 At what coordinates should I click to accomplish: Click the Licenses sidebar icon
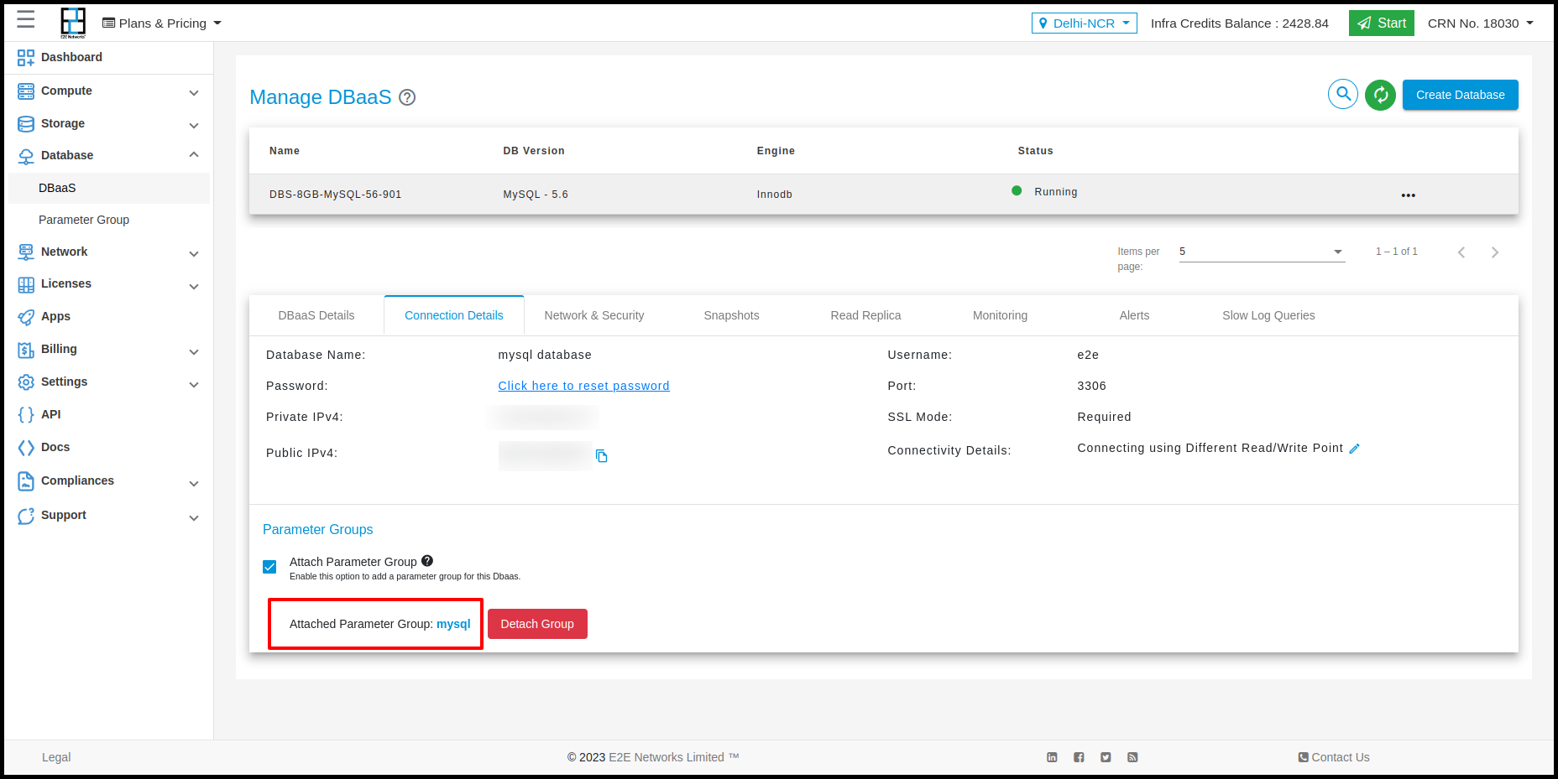point(26,284)
